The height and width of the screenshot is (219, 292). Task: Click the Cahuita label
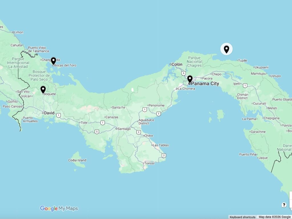pos(16,45)
